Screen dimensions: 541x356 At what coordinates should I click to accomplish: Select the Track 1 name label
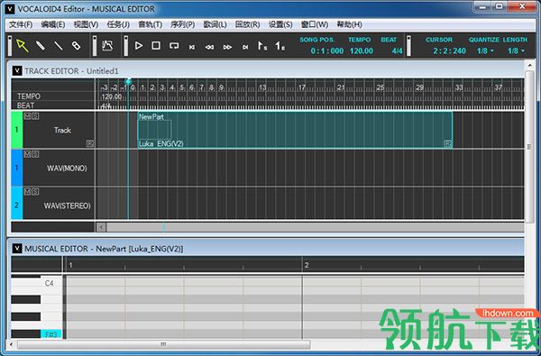pos(62,131)
